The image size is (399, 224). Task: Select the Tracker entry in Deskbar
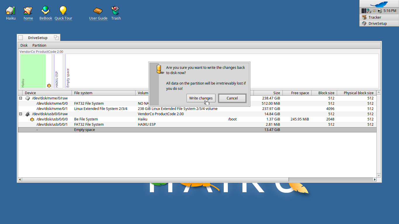pyautogui.click(x=374, y=17)
